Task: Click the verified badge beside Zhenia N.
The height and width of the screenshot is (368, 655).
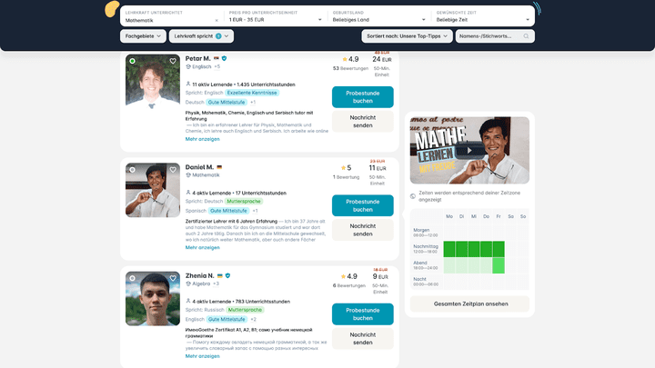Action: [x=227, y=274]
